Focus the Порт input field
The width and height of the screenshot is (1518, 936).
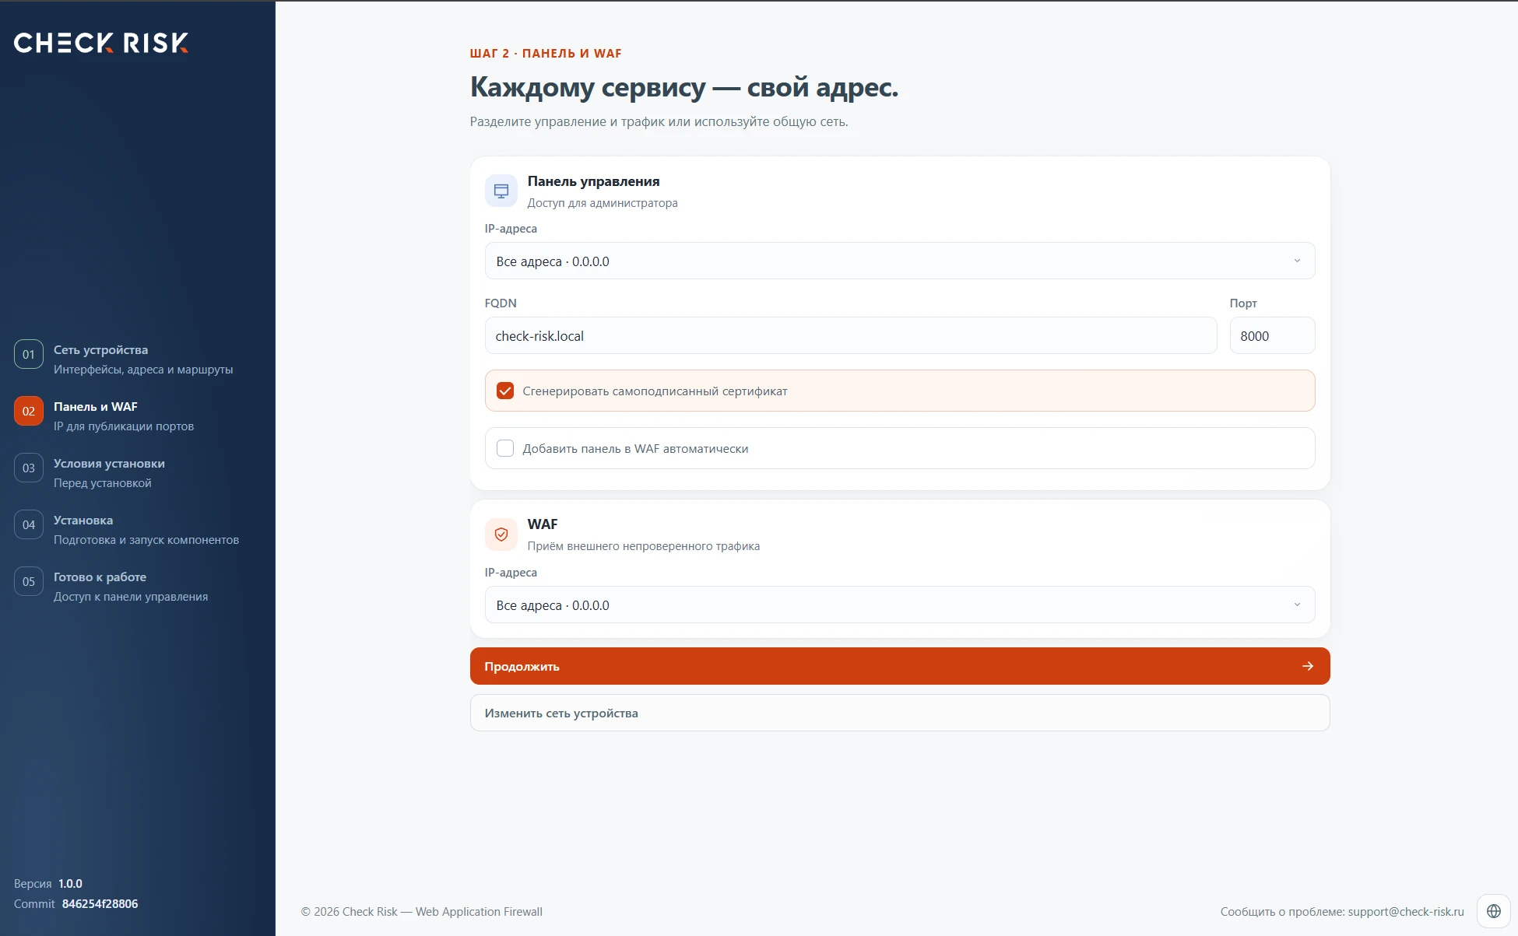tap(1272, 335)
